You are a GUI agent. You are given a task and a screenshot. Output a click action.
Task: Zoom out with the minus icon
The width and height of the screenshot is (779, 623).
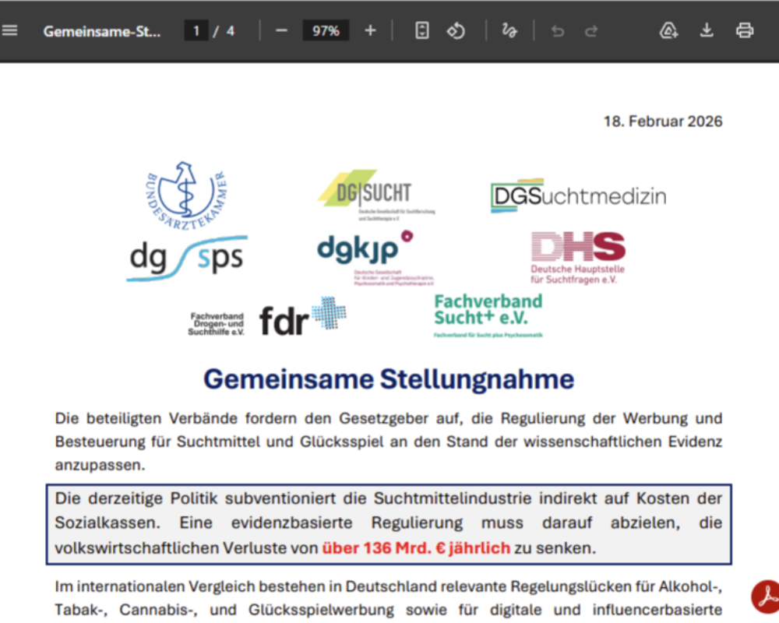[280, 30]
